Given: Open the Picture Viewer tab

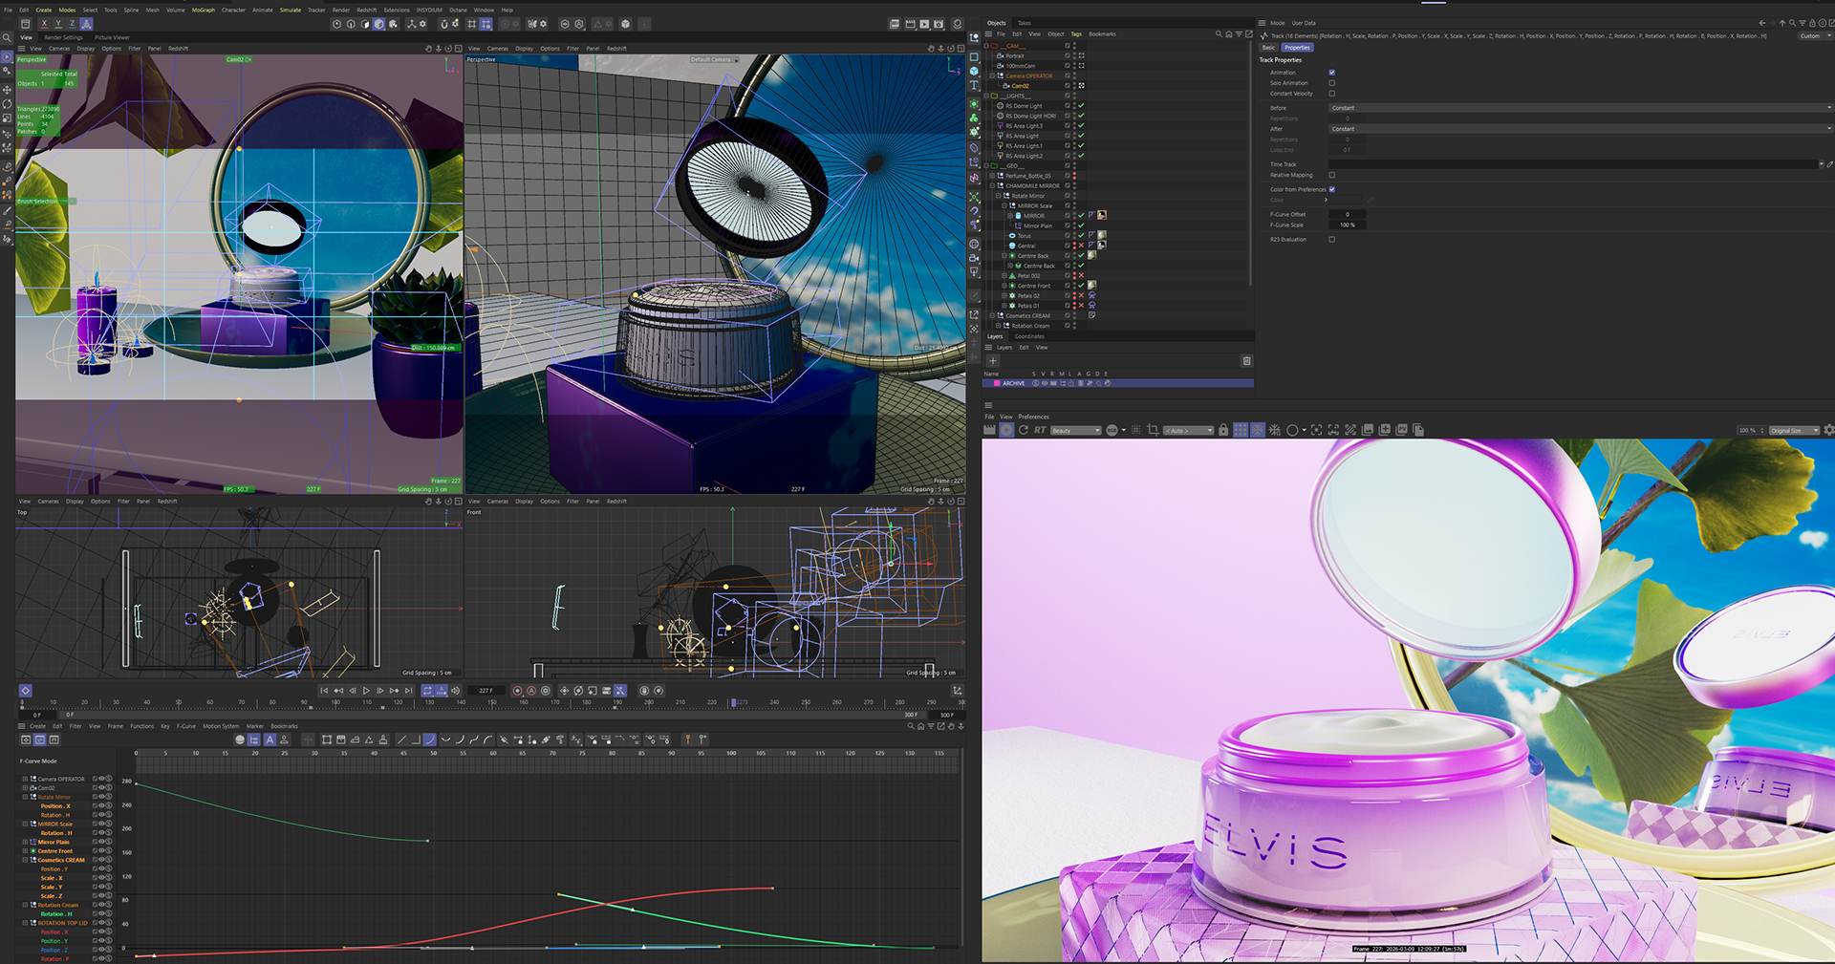Looking at the screenshot, I should click(112, 38).
